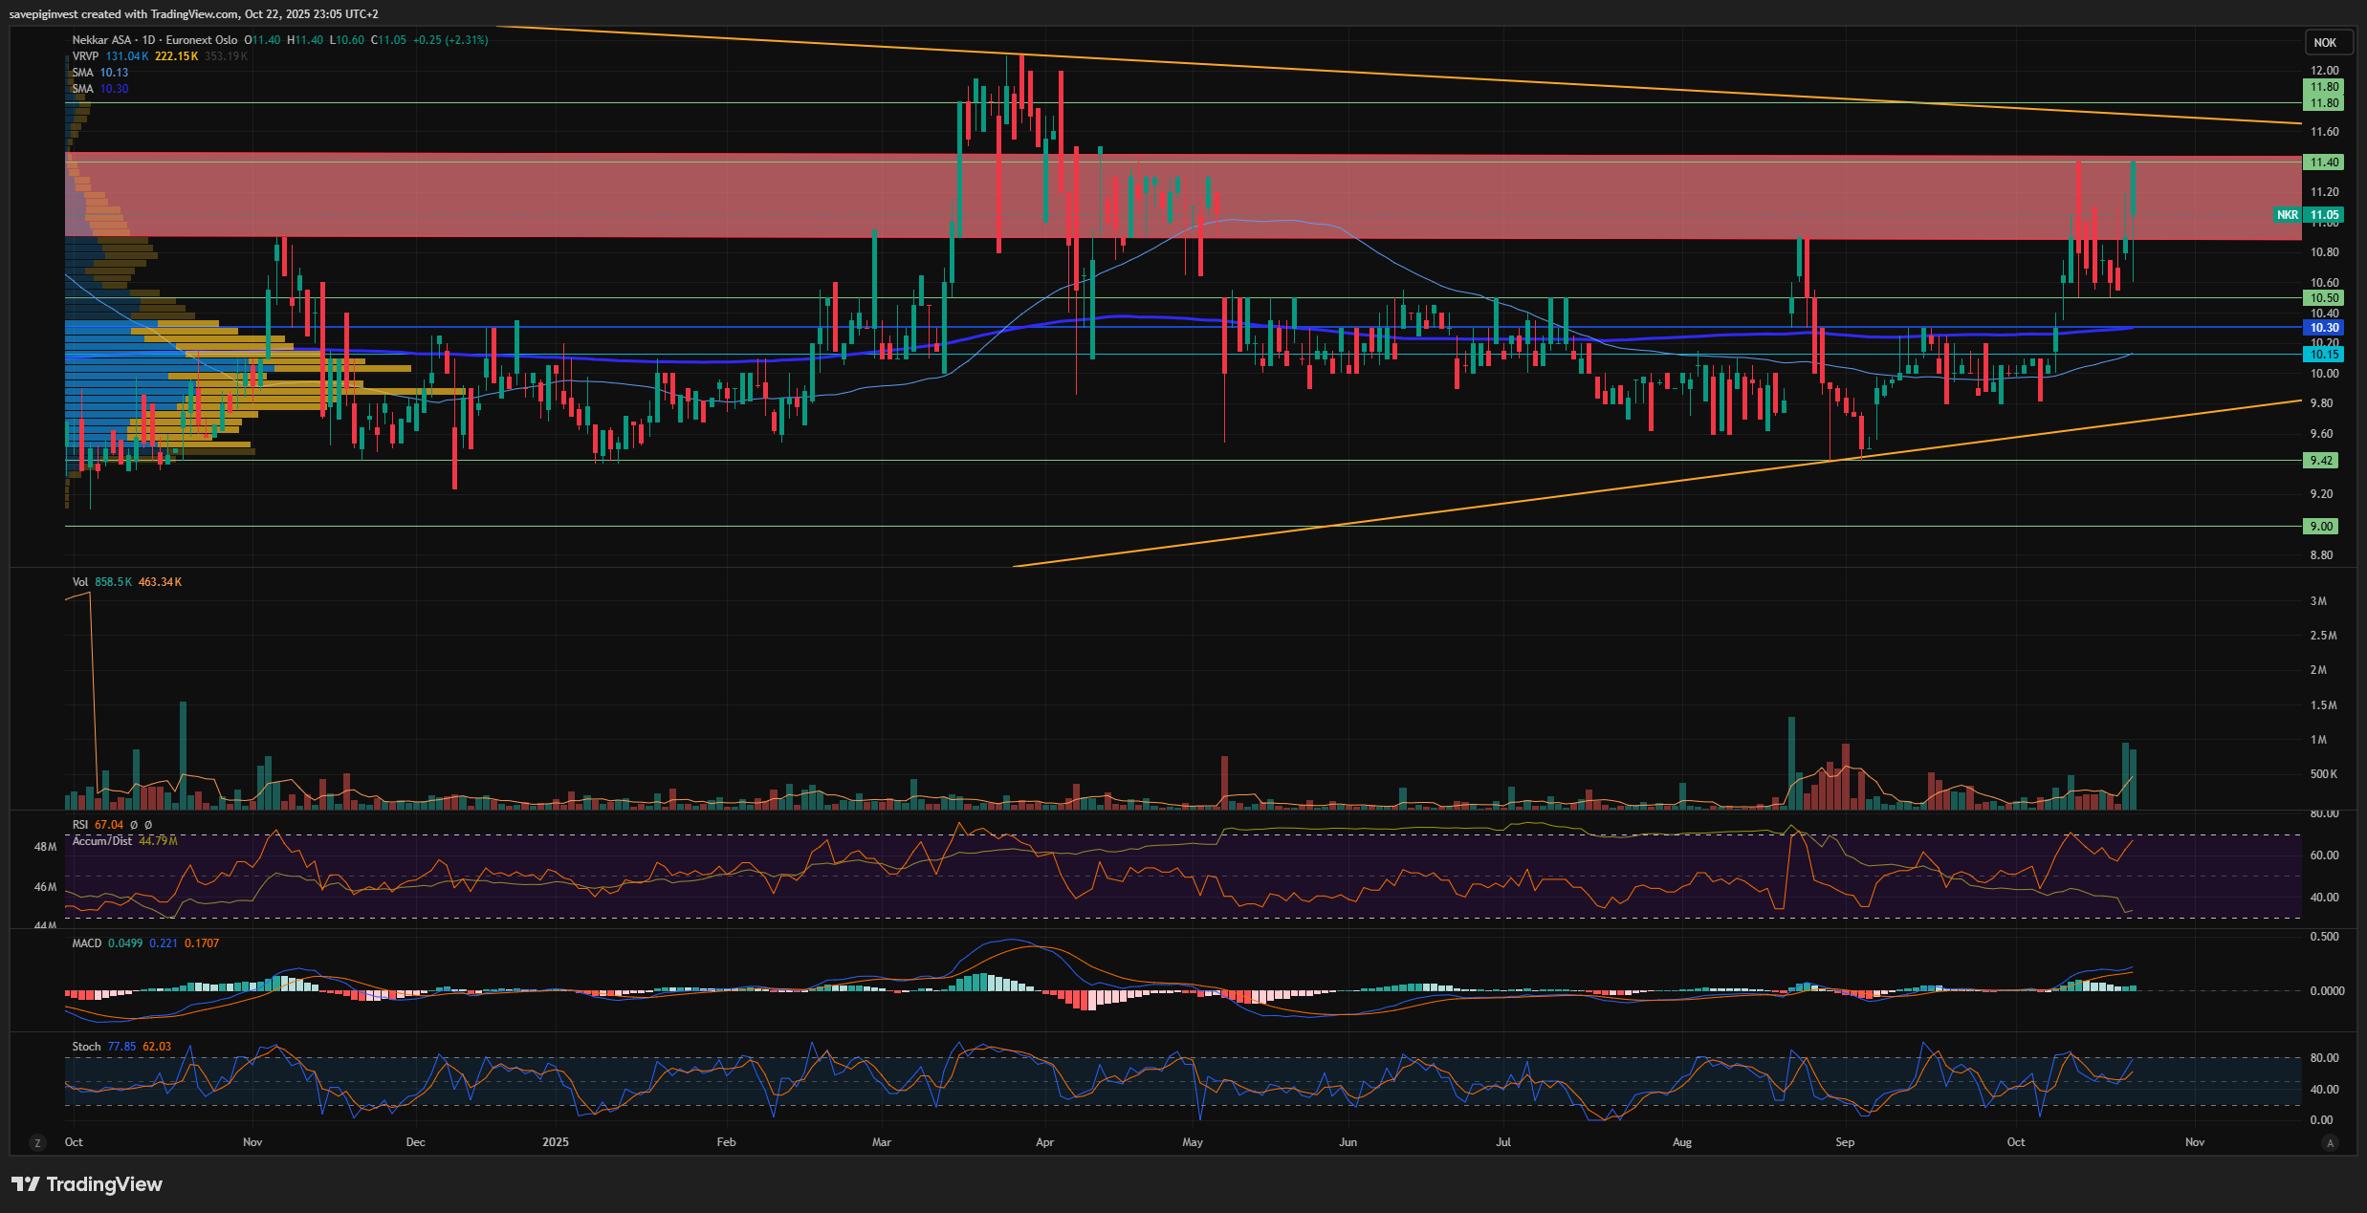Click the 10.15 cyan price level label
This screenshot has height=1213, width=2367.
(2324, 355)
